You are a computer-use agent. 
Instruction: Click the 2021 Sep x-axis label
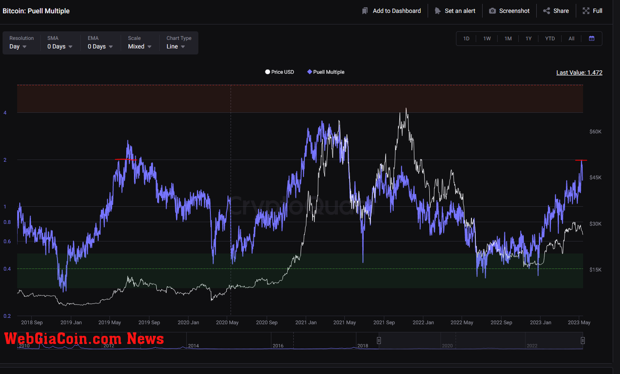384,323
